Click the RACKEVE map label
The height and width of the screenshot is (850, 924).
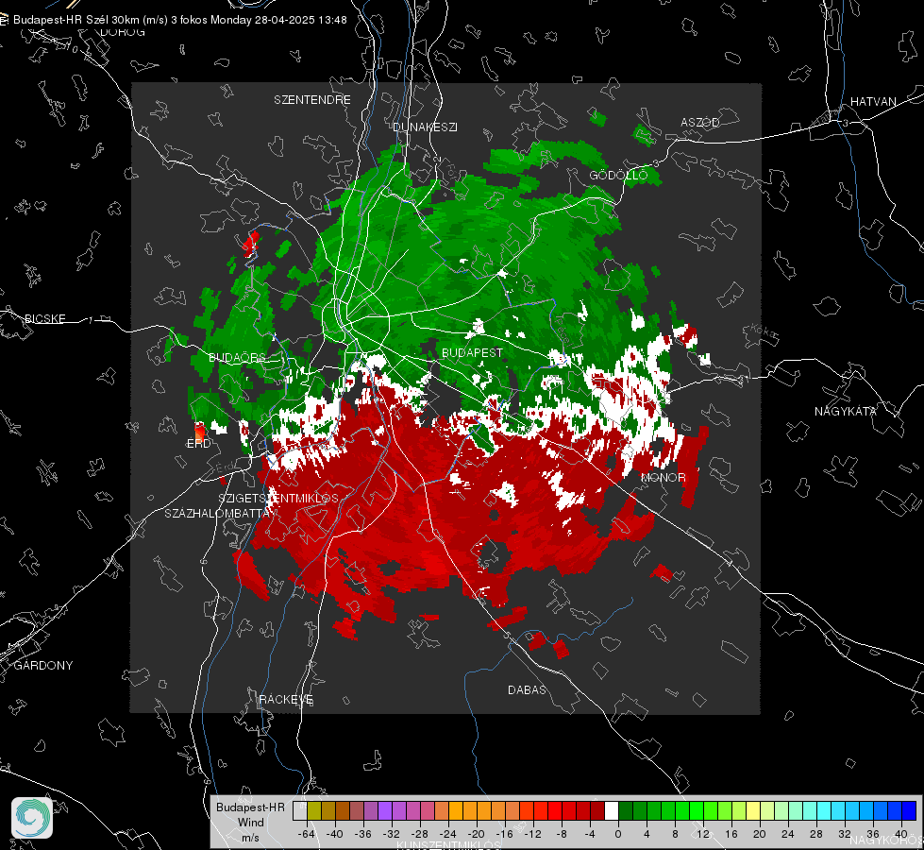[286, 699]
